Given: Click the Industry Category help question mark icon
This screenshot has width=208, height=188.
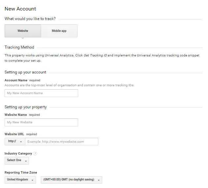Looking at the screenshot, I should pos(35,154).
